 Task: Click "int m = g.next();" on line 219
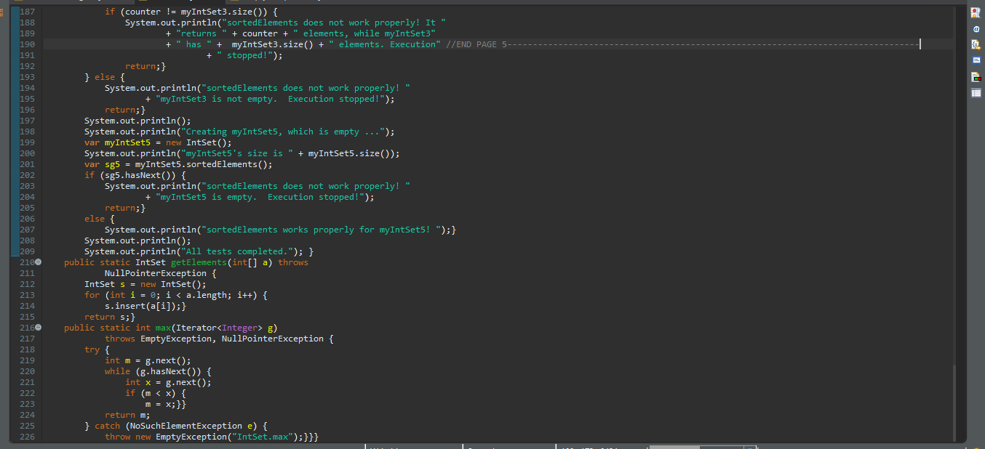(148, 360)
